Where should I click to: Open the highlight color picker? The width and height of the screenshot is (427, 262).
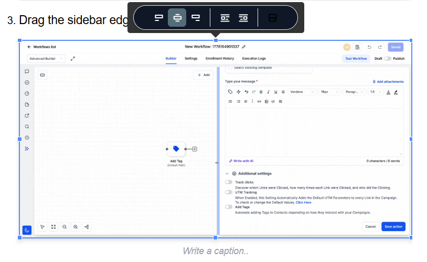click(x=396, y=92)
